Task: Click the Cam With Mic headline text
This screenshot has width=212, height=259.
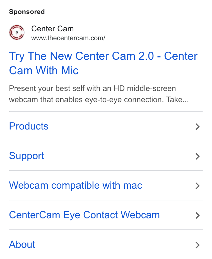Action: click(x=44, y=71)
